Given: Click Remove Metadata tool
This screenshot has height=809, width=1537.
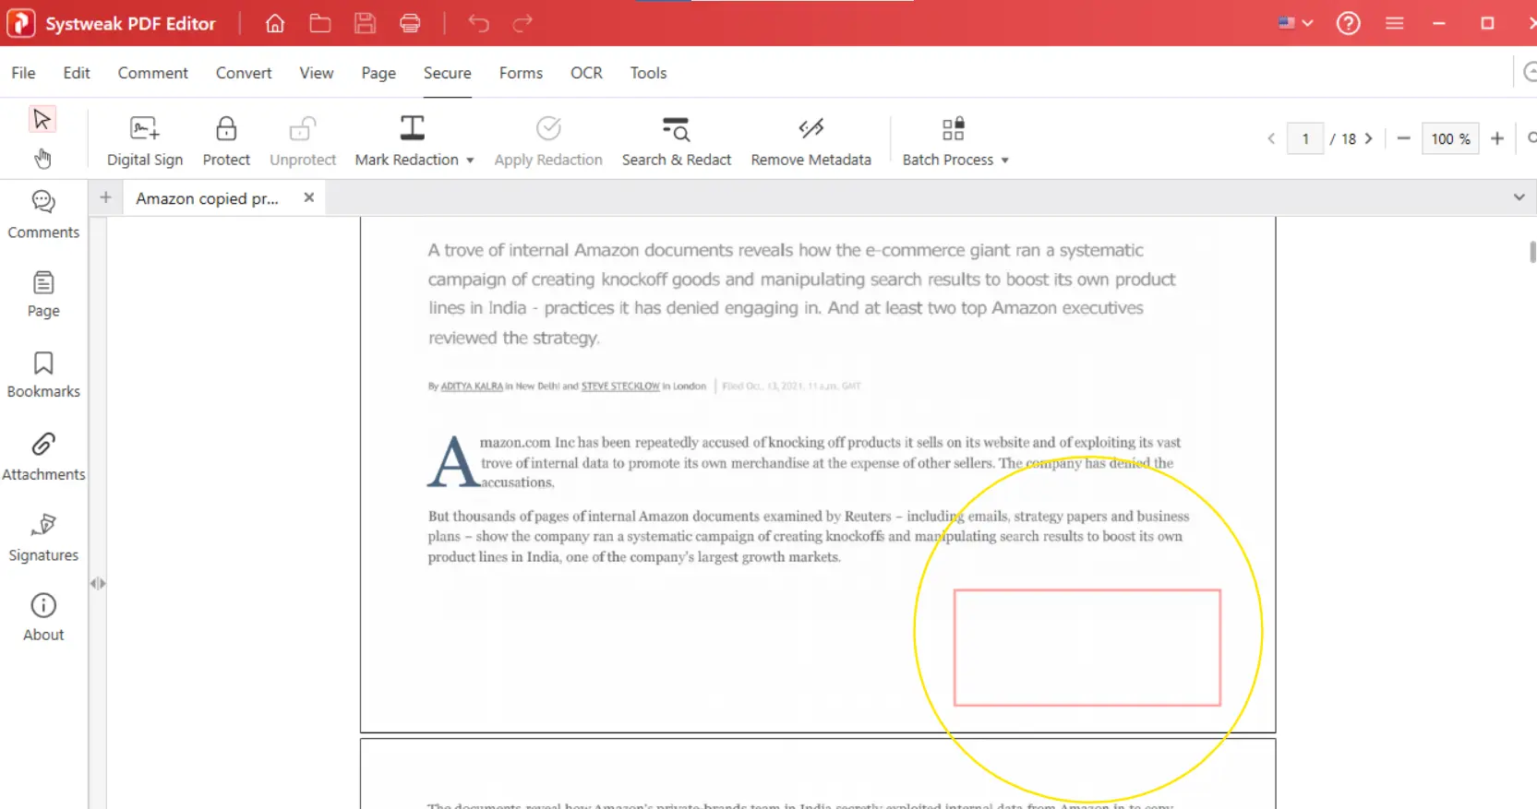Looking at the screenshot, I should (811, 141).
